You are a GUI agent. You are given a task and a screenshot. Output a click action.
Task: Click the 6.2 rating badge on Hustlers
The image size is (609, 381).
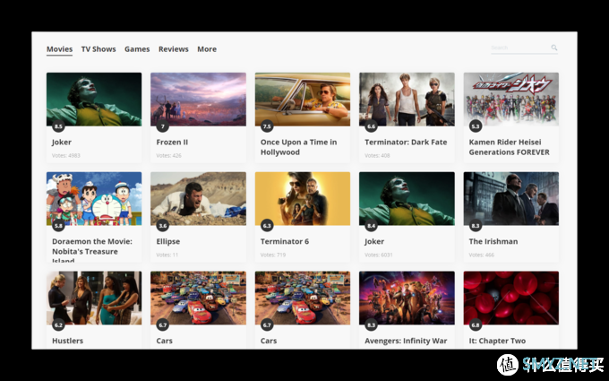pos(58,325)
